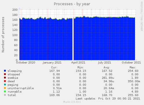Click the total legend gray swatch
This screenshot has width=144, height=105.
click(5, 95)
